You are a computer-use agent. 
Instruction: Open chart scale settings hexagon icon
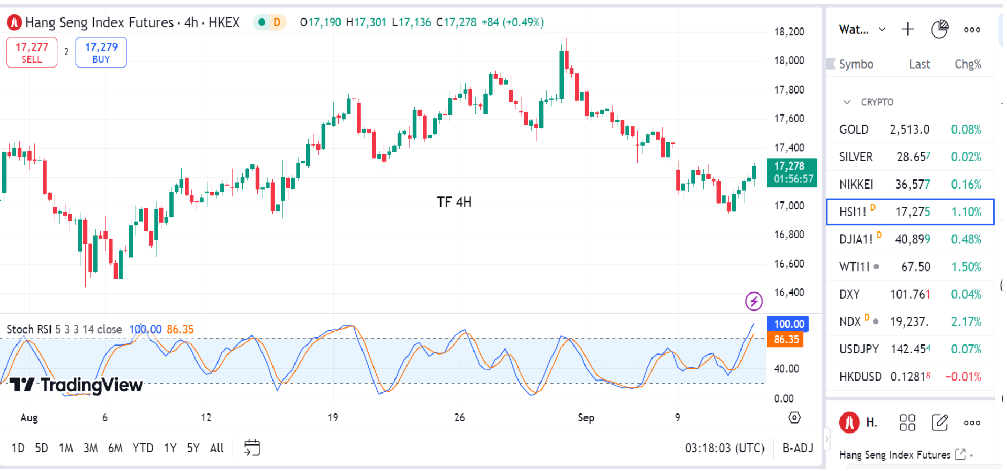coord(794,417)
